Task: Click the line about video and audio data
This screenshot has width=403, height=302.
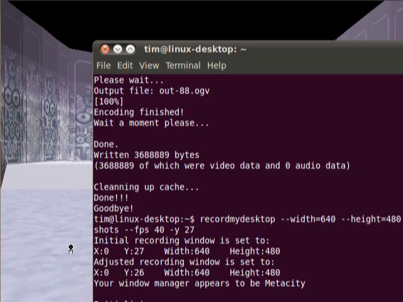Action: pyautogui.click(x=222, y=166)
